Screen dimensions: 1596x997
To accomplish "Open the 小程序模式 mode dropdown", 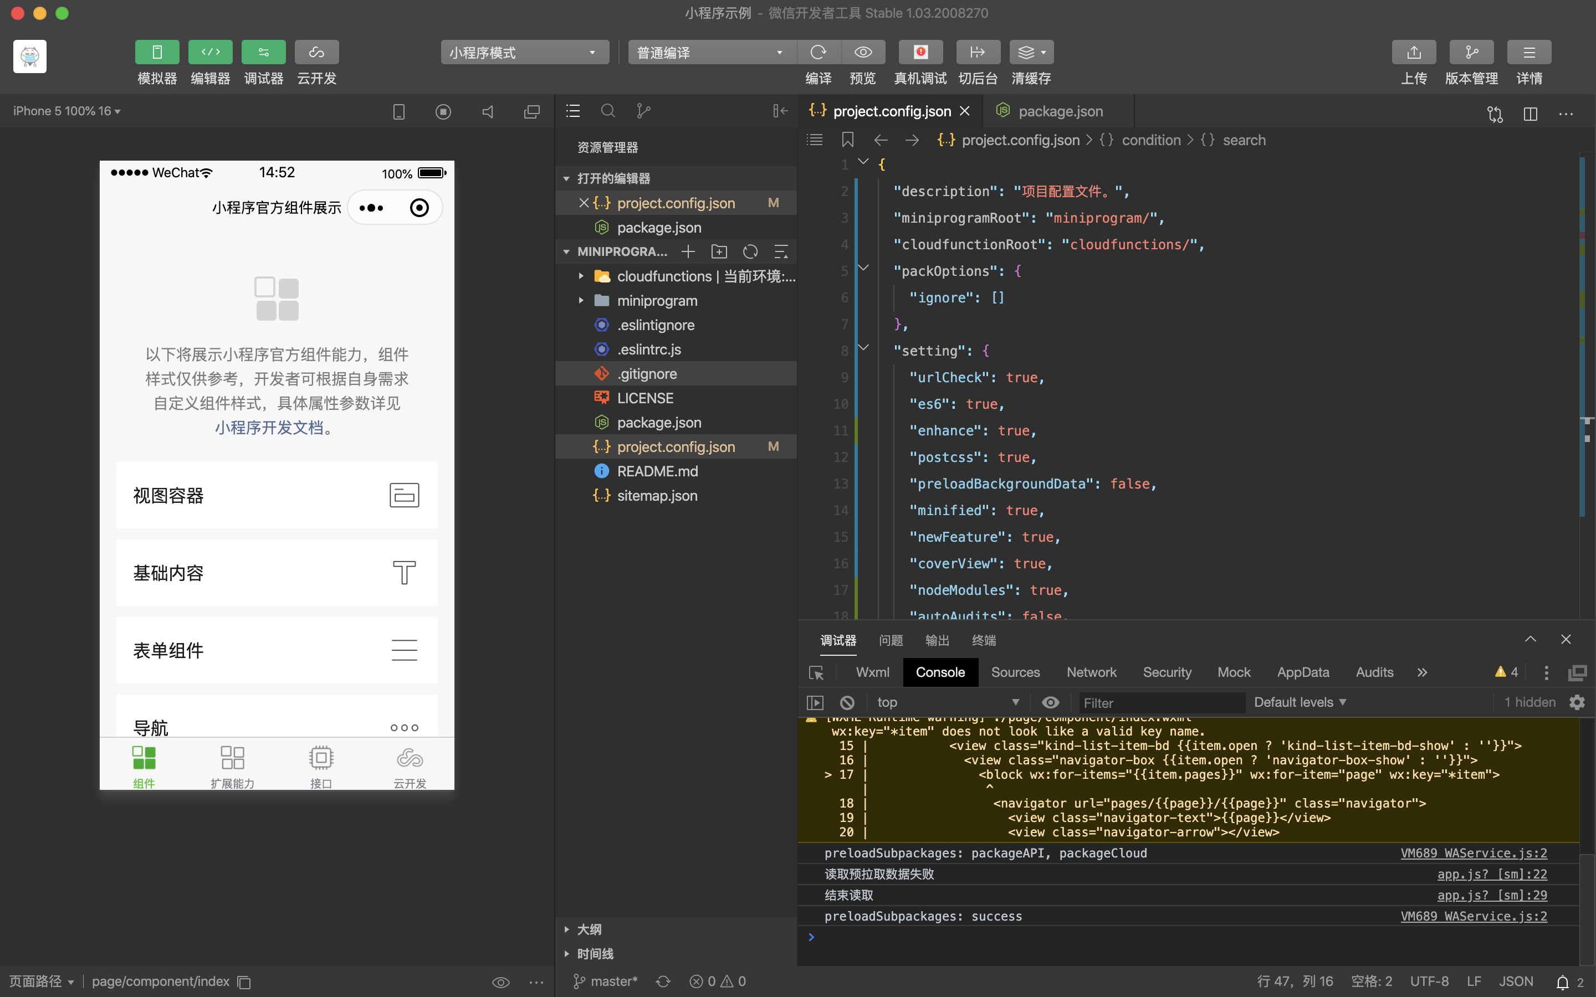I will point(524,53).
